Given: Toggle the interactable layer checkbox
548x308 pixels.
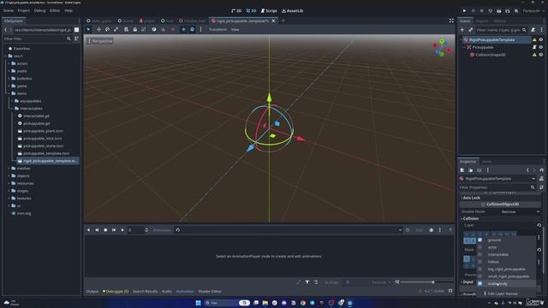Looking at the screenshot, I should click(479, 255).
